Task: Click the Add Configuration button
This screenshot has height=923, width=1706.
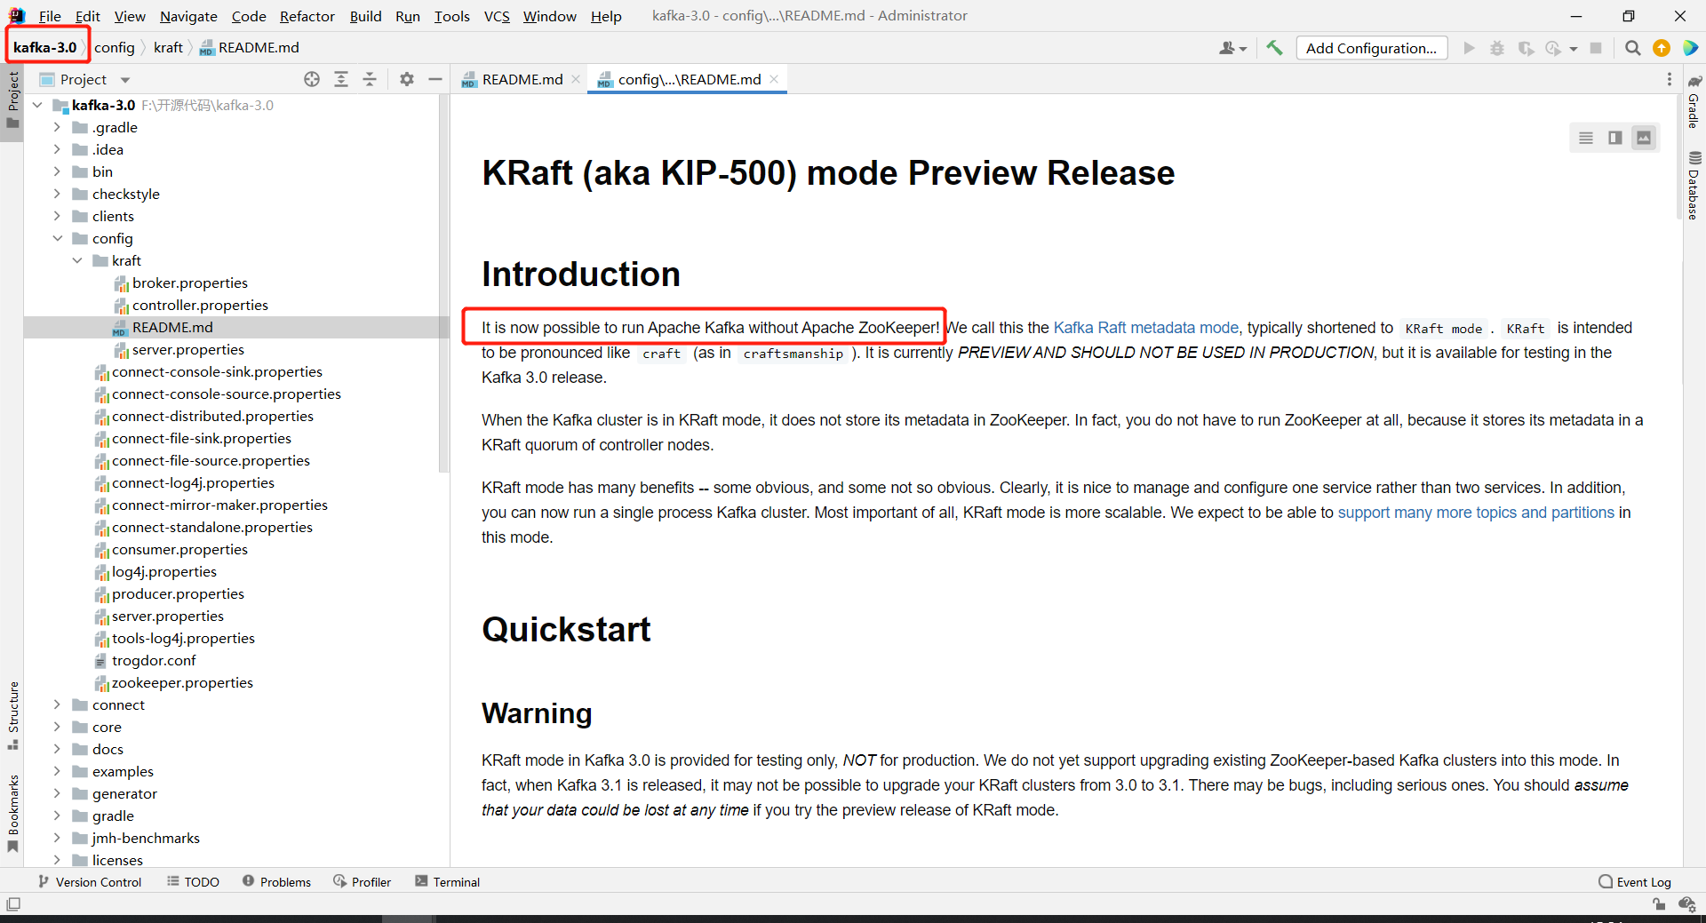Action: point(1371,48)
